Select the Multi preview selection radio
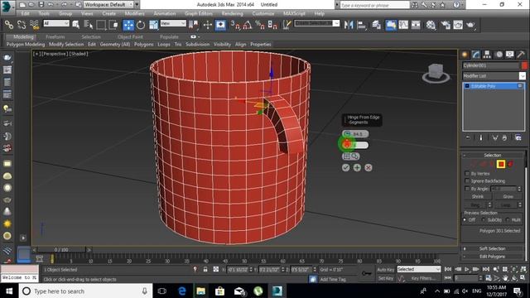This screenshot has height=298, width=530. (508, 219)
